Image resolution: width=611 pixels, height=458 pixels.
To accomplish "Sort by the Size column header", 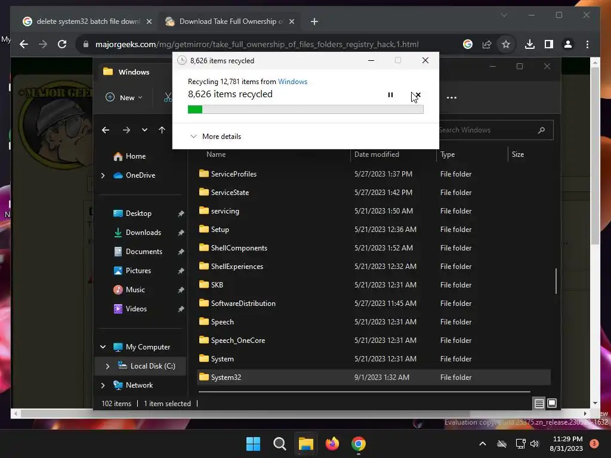I will (x=517, y=154).
